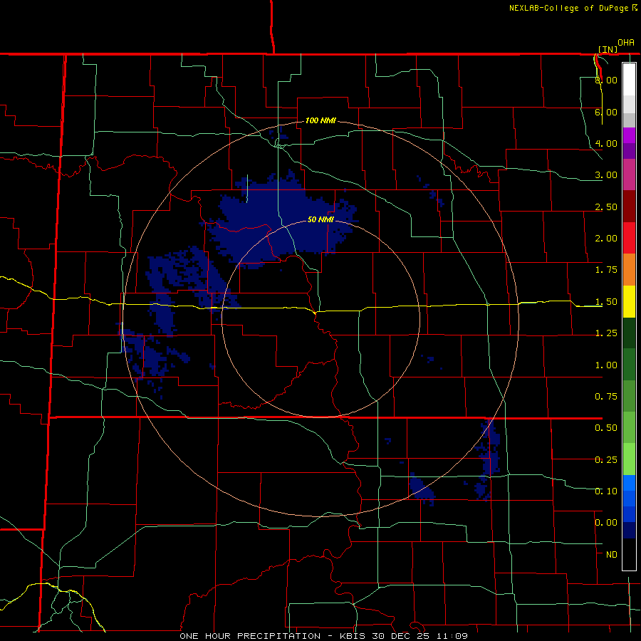Click the 1.75 legend value
The height and width of the screenshot is (641, 641).
click(x=606, y=270)
